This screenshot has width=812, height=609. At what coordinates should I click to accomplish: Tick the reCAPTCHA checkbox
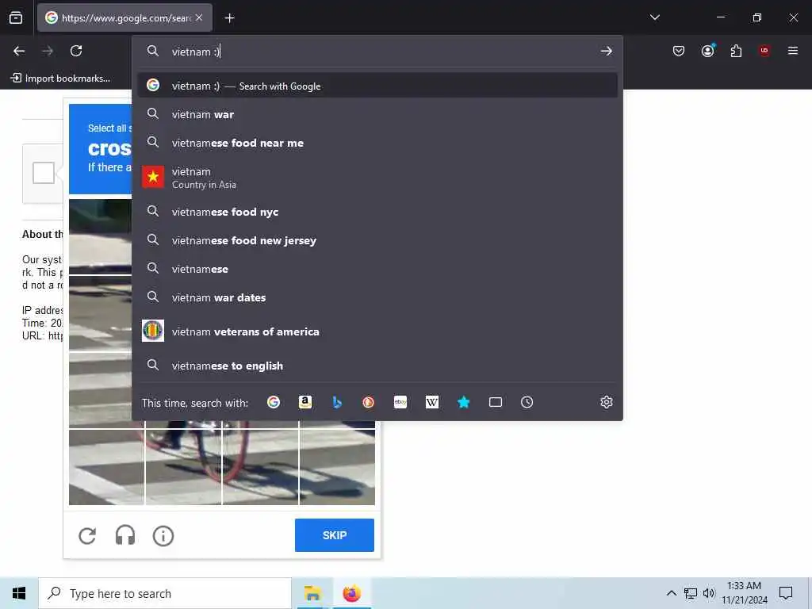pos(44,173)
